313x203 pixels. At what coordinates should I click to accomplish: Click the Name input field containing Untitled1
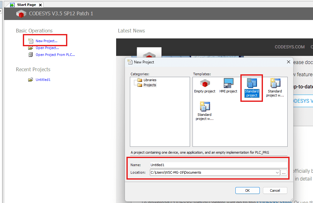point(218,165)
